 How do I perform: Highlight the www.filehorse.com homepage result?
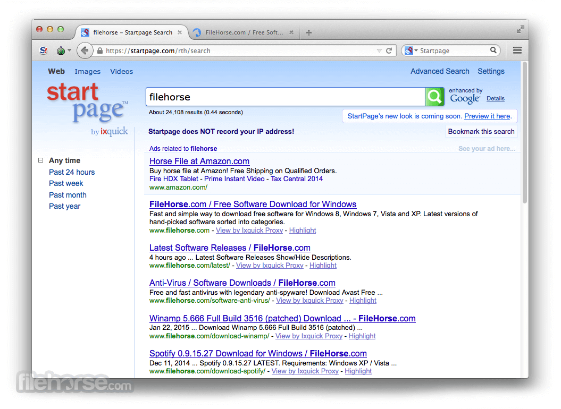point(303,230)
